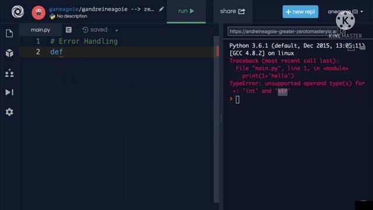Click the console prompt cursor
The image size is (373, 210).
pyautogui.click(x=237, y=100)
